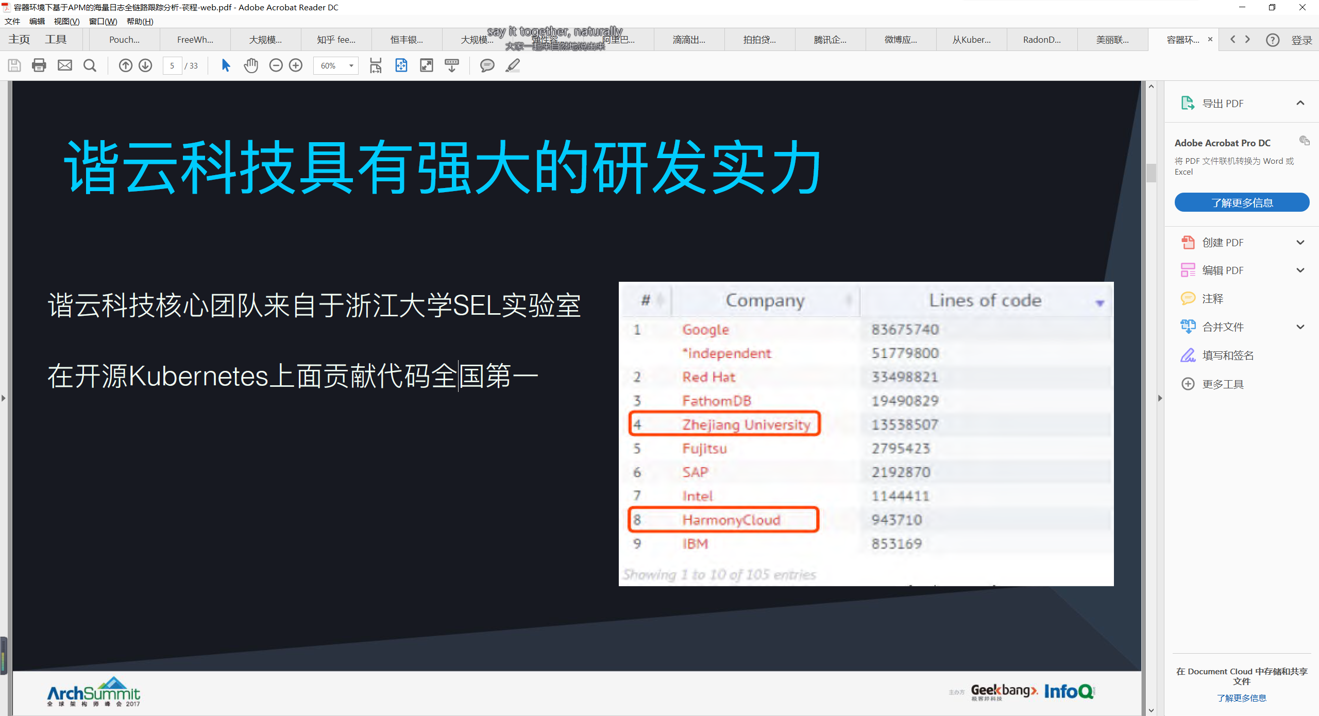Switch to the RadonD... document tab
The image size is (1319, 716).
[x=1042, y=40]
